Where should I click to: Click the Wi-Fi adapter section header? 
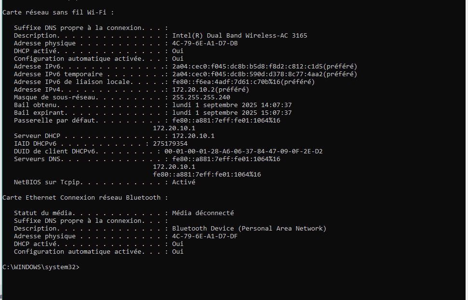tap(58, 13)
